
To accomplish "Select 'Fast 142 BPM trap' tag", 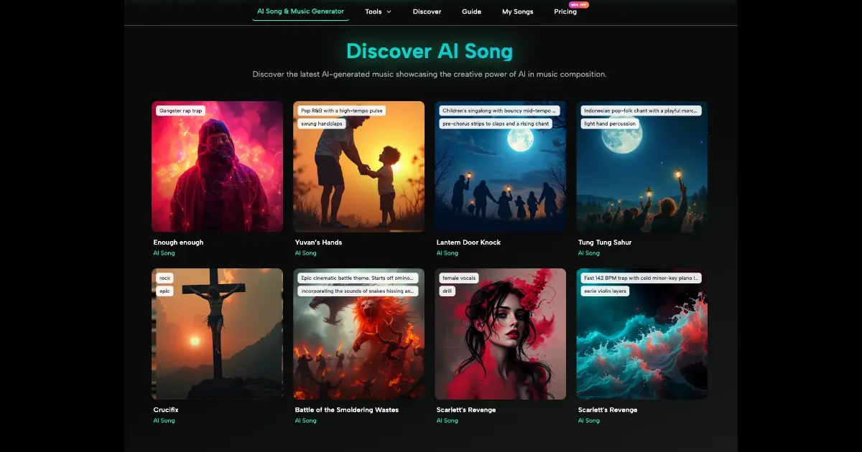I will click(641, 278).
